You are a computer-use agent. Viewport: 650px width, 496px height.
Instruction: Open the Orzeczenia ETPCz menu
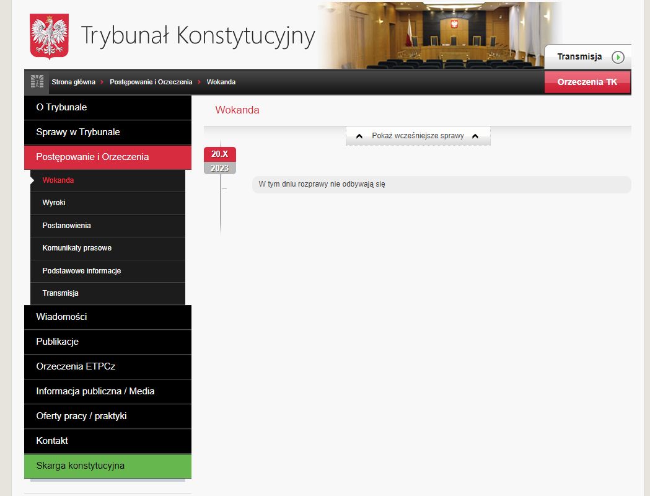pos(108,366)
